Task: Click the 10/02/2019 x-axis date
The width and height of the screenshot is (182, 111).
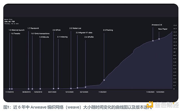Action: coord(38,92)
